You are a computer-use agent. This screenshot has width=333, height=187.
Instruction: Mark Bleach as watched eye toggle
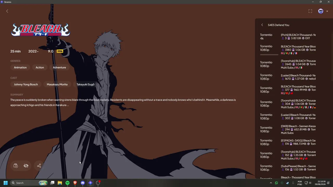coord(26,166)
